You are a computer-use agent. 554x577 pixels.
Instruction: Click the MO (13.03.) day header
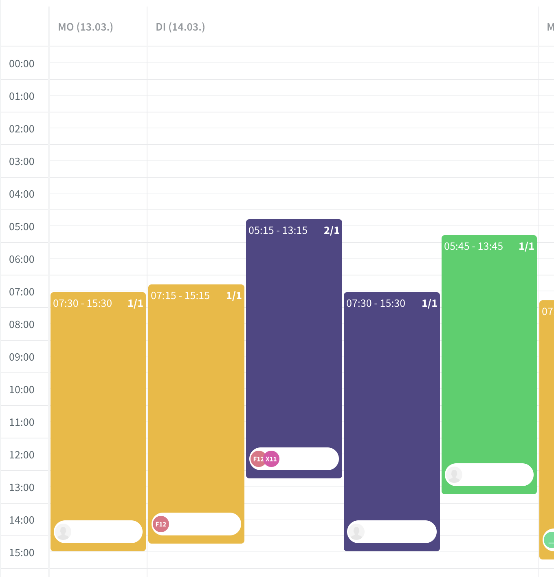(x=85, y=27)
